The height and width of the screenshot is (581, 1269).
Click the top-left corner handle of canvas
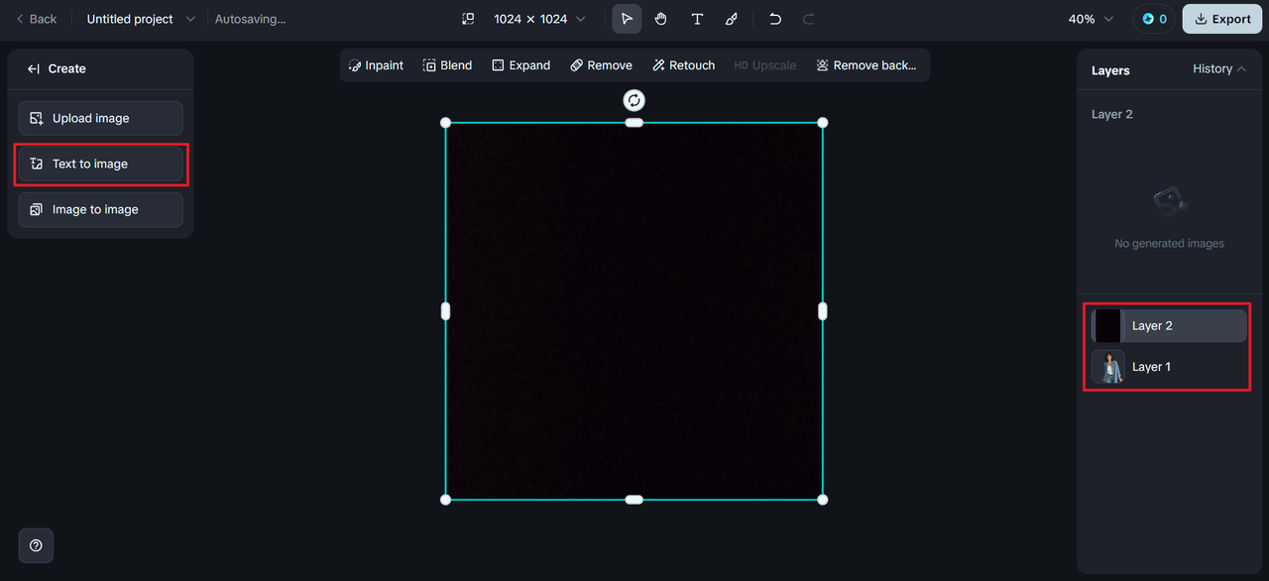click(x=445, y=123)
